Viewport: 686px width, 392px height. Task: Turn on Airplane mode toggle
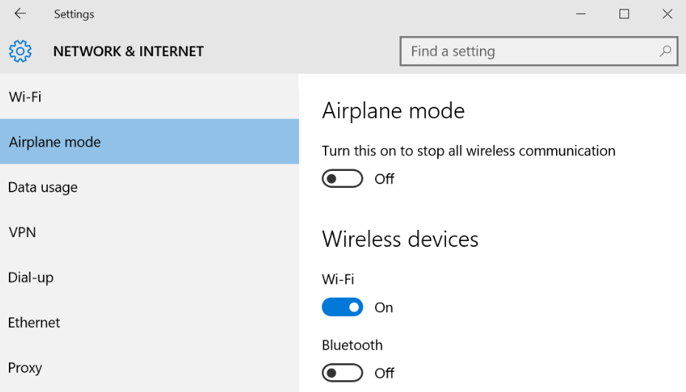tap(343, 179)
